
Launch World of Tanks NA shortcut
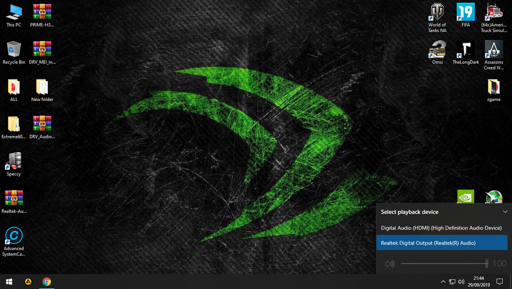pos(437,18)
